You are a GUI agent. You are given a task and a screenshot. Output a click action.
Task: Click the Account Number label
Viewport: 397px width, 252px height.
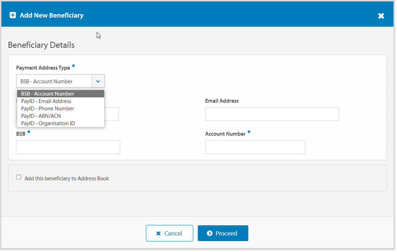point(226,134)
